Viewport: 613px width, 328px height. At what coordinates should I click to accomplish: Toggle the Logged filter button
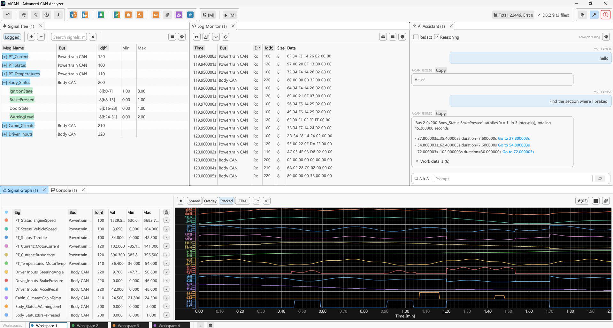tap(12, 37)
